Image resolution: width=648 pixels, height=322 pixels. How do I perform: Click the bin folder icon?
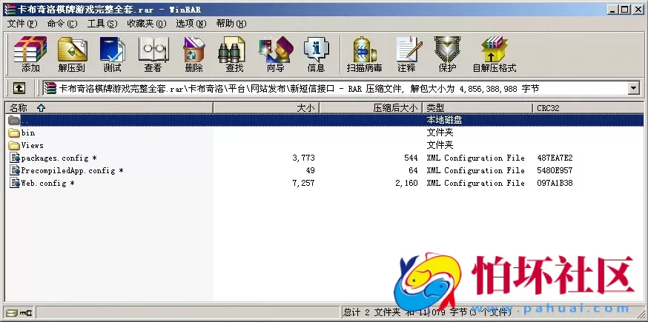14,133
